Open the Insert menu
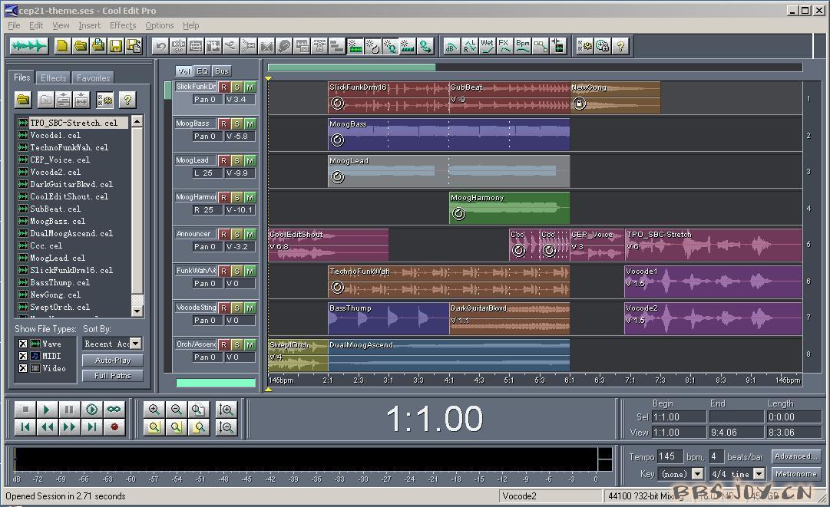Image resolution: width=830 pixels, height=507 pixels. point(89,25)
